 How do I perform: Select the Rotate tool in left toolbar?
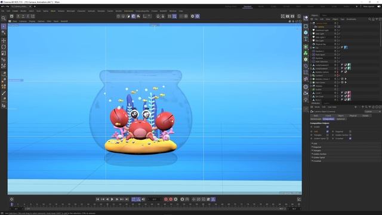[4, 47]
